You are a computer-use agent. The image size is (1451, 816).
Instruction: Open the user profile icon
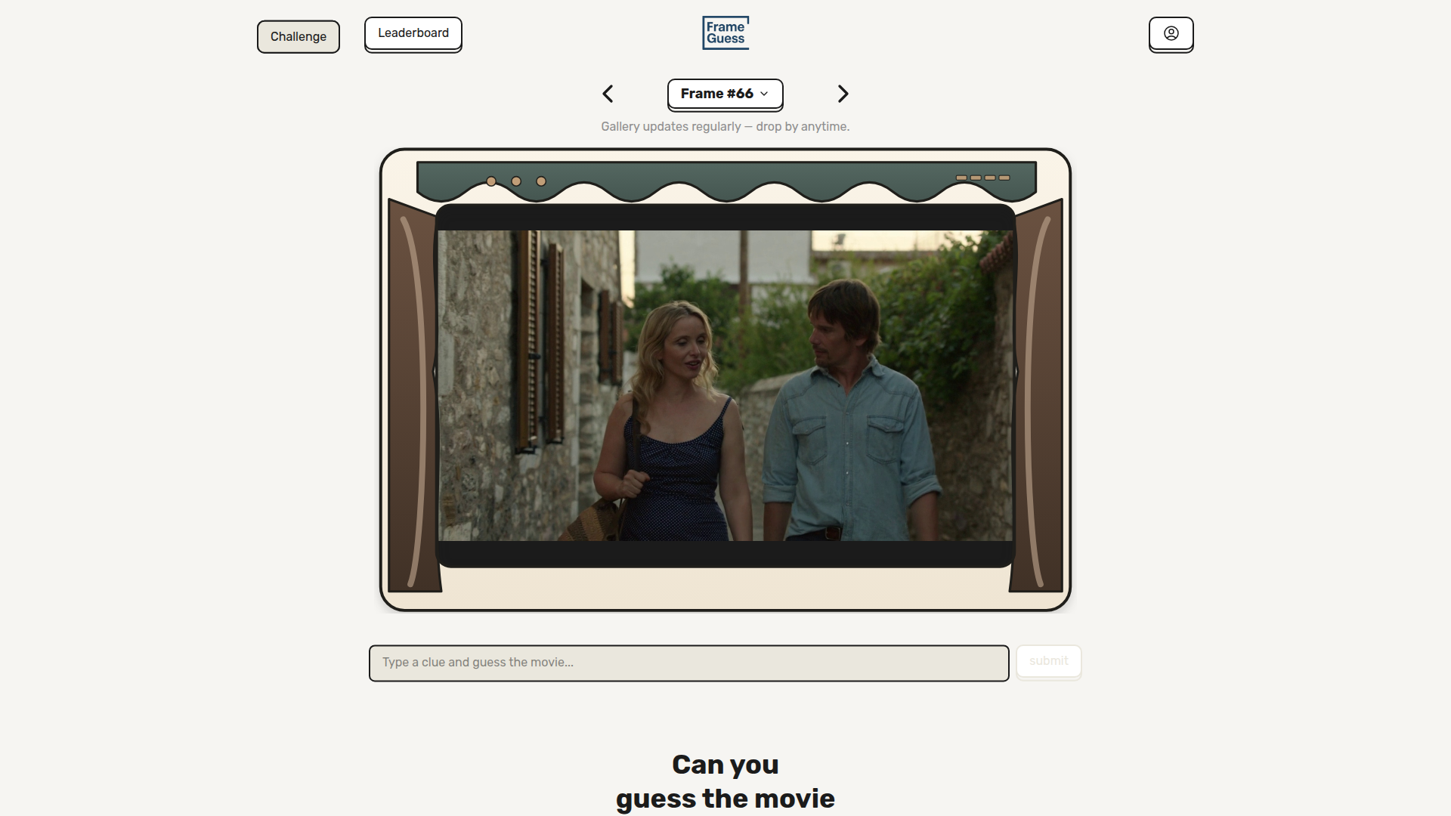(x=1171, y=34)
